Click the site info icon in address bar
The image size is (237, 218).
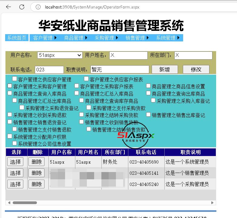point(38,7)
